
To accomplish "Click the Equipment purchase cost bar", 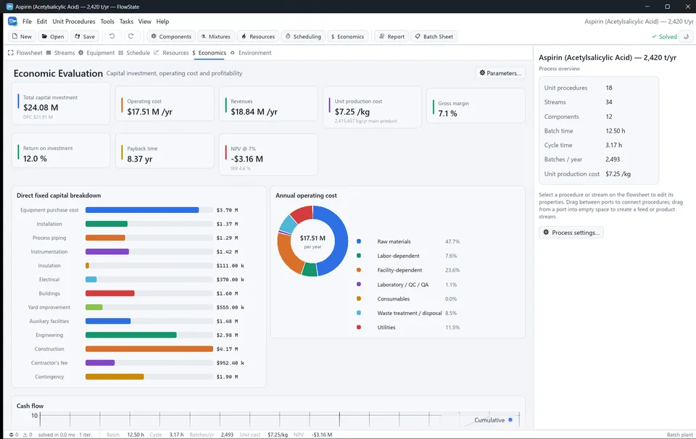I will click(x=142, y=210).
